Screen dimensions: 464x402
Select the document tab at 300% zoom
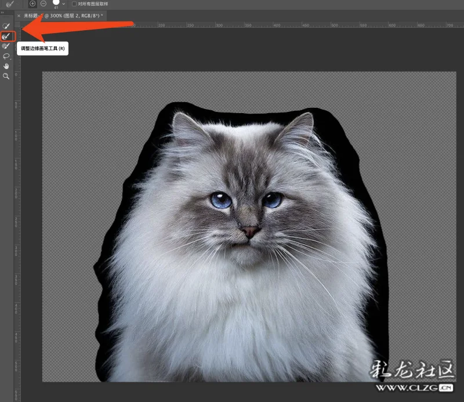click(x=60, y=16)
